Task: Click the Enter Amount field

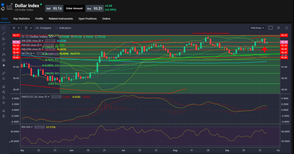Action: [x=74, y=9]
